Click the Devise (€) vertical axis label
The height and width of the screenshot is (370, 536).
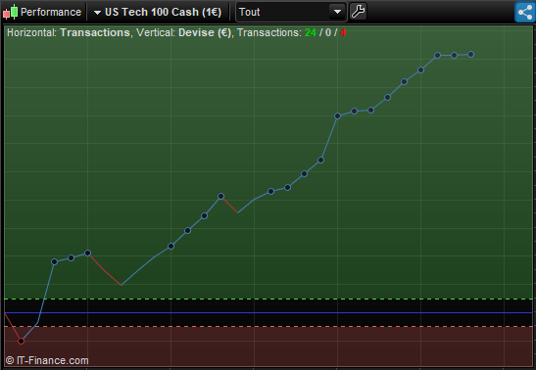205,32
